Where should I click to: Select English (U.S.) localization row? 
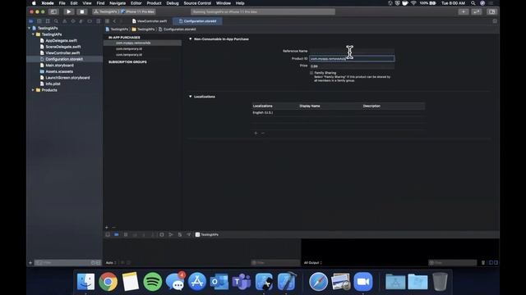click(x=339, y=113)
